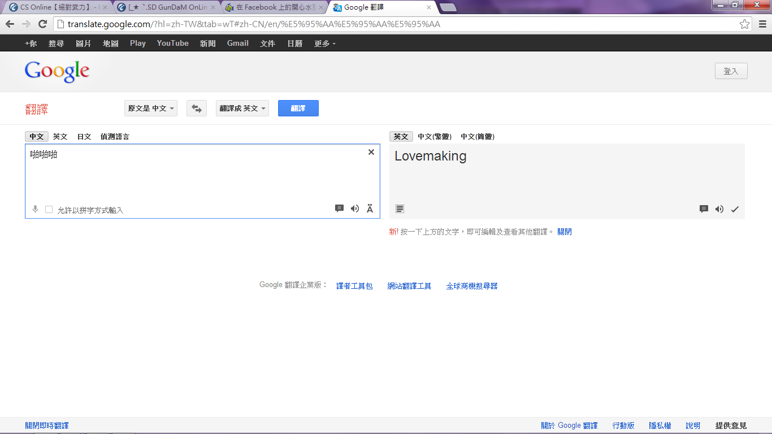Click the browser forward arrow
Image resolution: width=772 pixels, height=434 pixels.
(x=26, y=24)
